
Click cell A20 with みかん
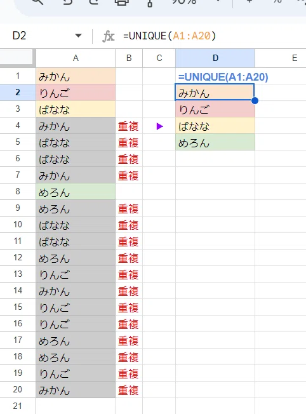click(x=76, y=389)
